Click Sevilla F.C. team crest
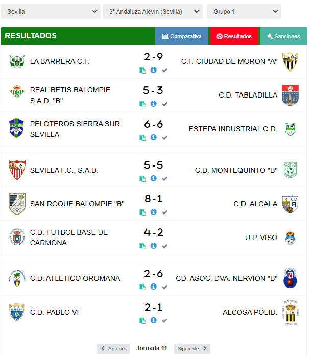The height and width of the screenshot is (356, 315). point(17,170)
